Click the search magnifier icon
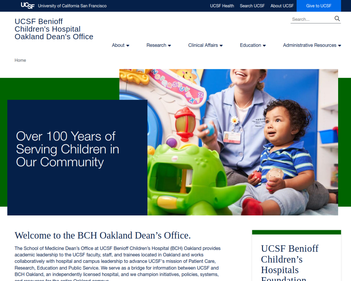 [337, 19]
